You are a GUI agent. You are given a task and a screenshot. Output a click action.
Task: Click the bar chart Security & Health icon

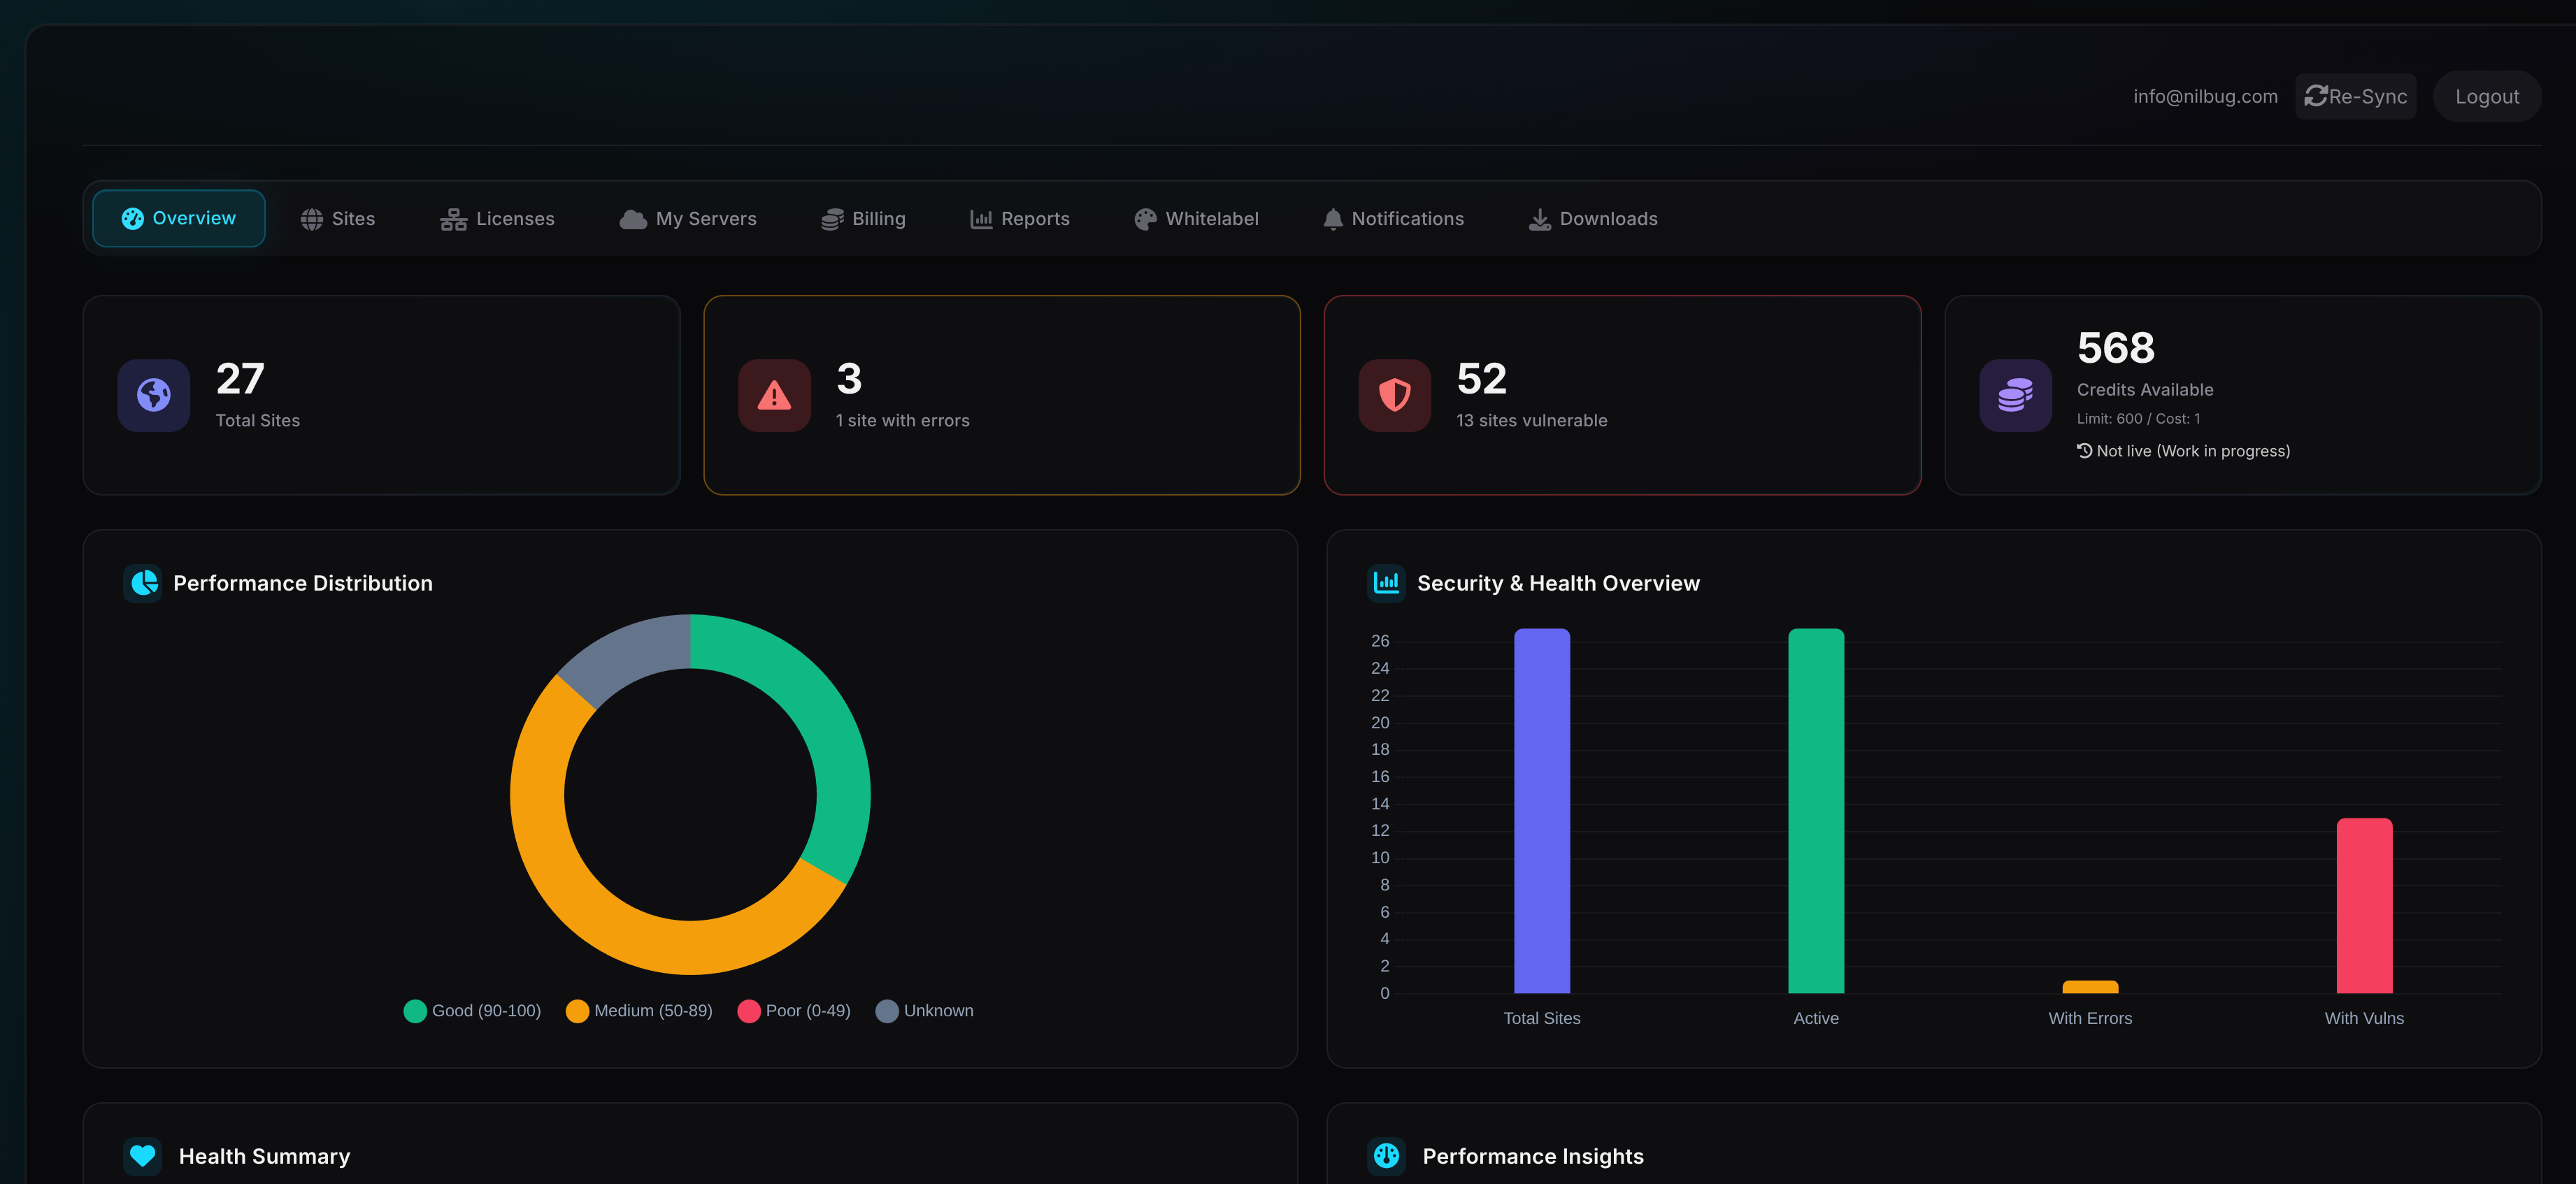click(x=1386, y=582)
